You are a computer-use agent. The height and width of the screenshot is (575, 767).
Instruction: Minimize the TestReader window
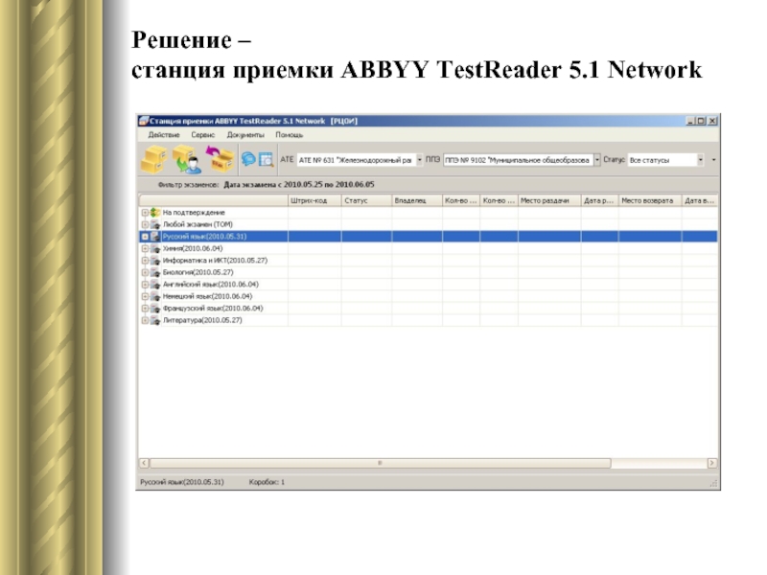point(690,121)
